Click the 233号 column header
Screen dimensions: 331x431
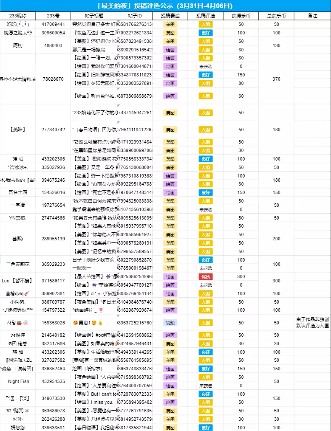coord(53,16)
